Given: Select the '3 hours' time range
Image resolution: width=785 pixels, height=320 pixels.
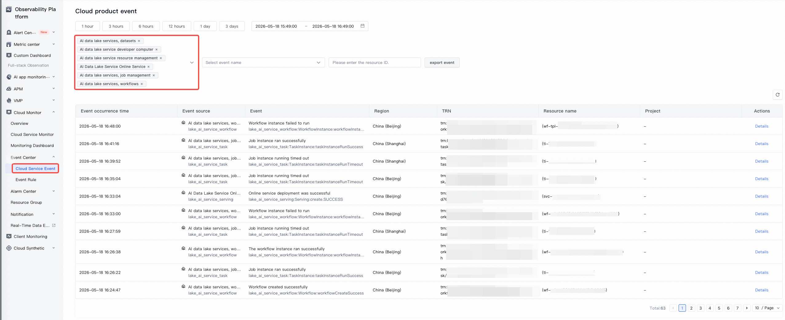Looking at the screenshot, I should pos(116,26).
